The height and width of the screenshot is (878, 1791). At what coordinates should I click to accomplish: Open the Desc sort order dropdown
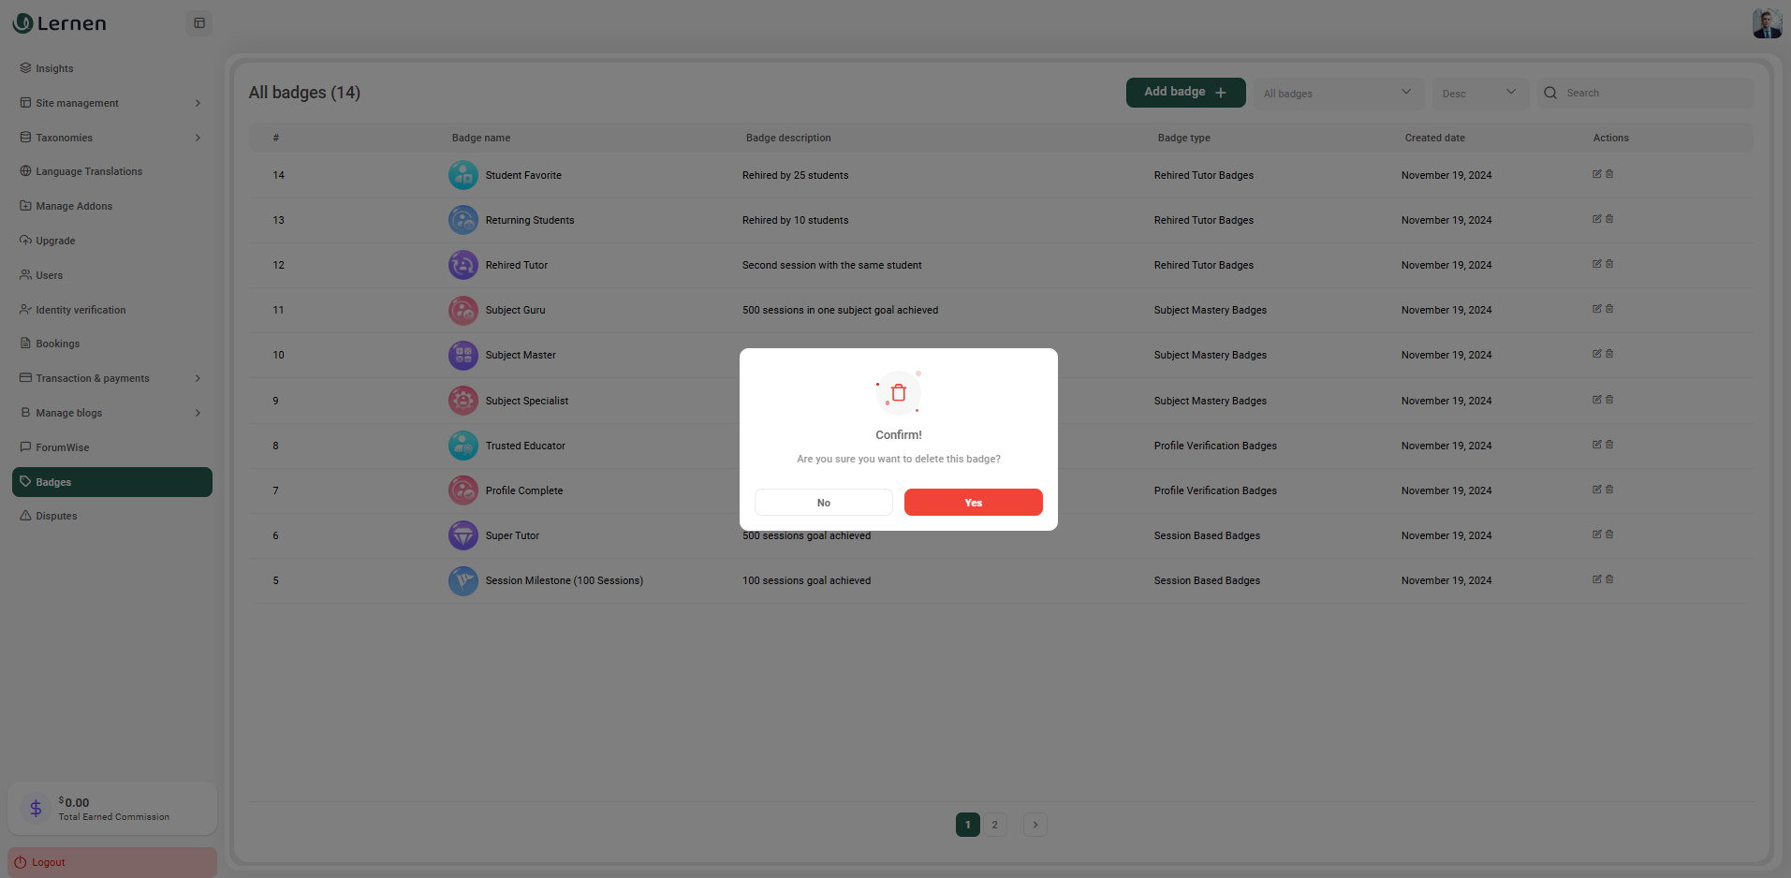(x=1479, y=93)
